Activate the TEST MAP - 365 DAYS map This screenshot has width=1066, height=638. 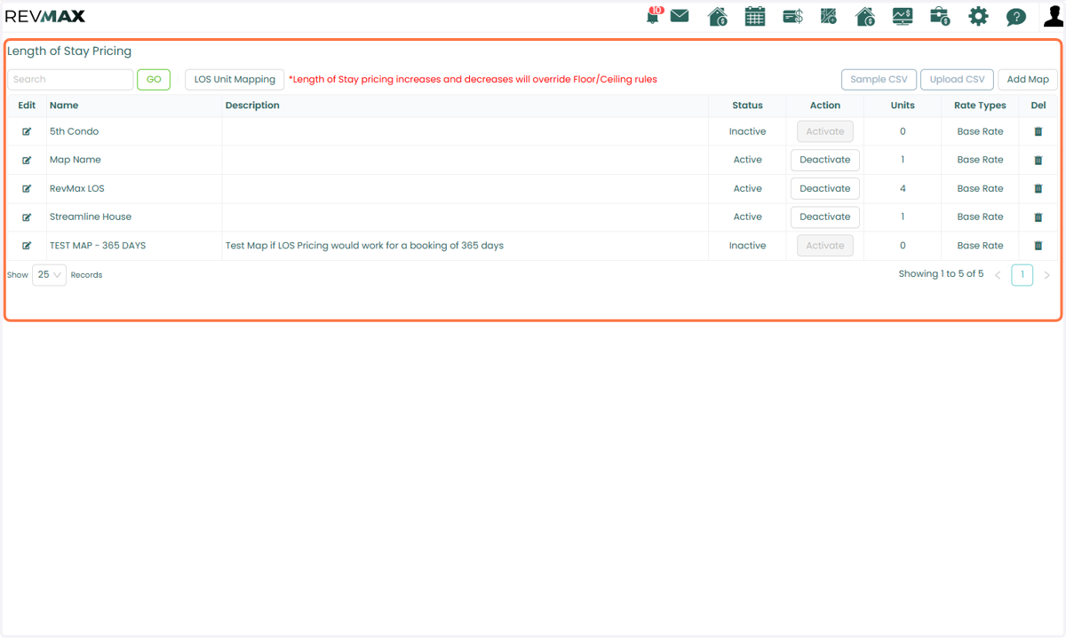pyautogui.click(x=825, y=246)
